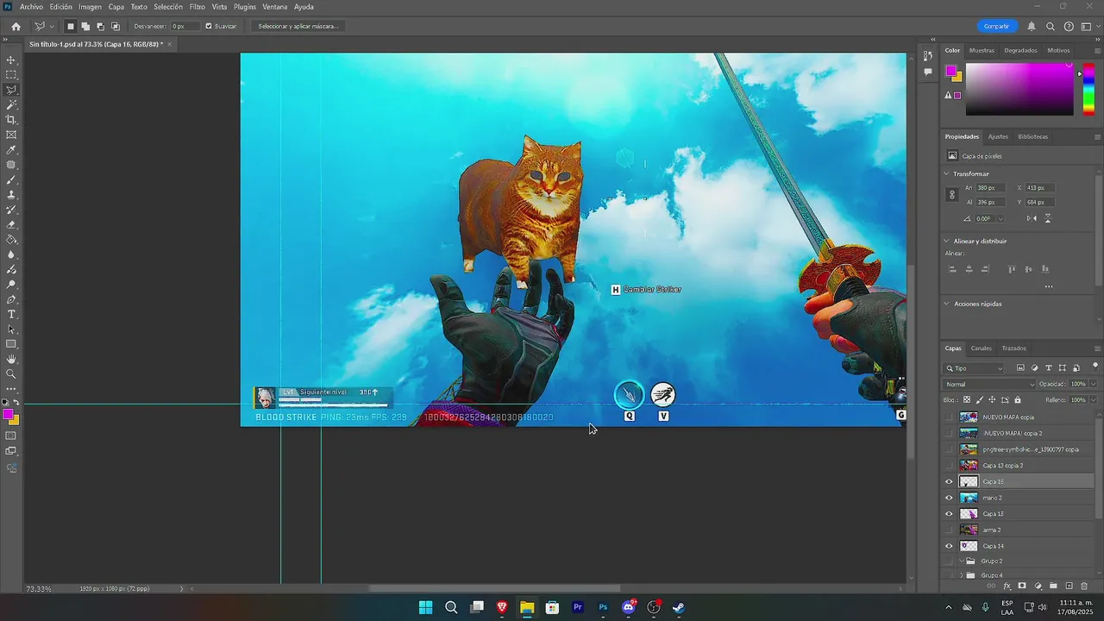Delete layer with trash icon
1104x621 pixels.
click(x=1084, y=586)
